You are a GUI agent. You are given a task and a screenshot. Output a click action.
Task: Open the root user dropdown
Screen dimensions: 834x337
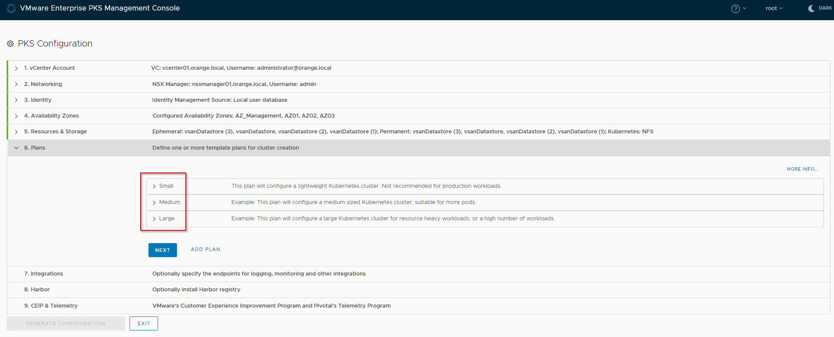pos(774,8)
